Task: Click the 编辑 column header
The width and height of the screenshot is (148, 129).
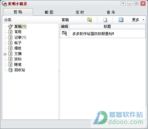Action: coord(64,27)
